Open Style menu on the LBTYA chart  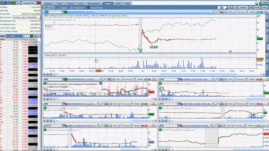point(114,125)
